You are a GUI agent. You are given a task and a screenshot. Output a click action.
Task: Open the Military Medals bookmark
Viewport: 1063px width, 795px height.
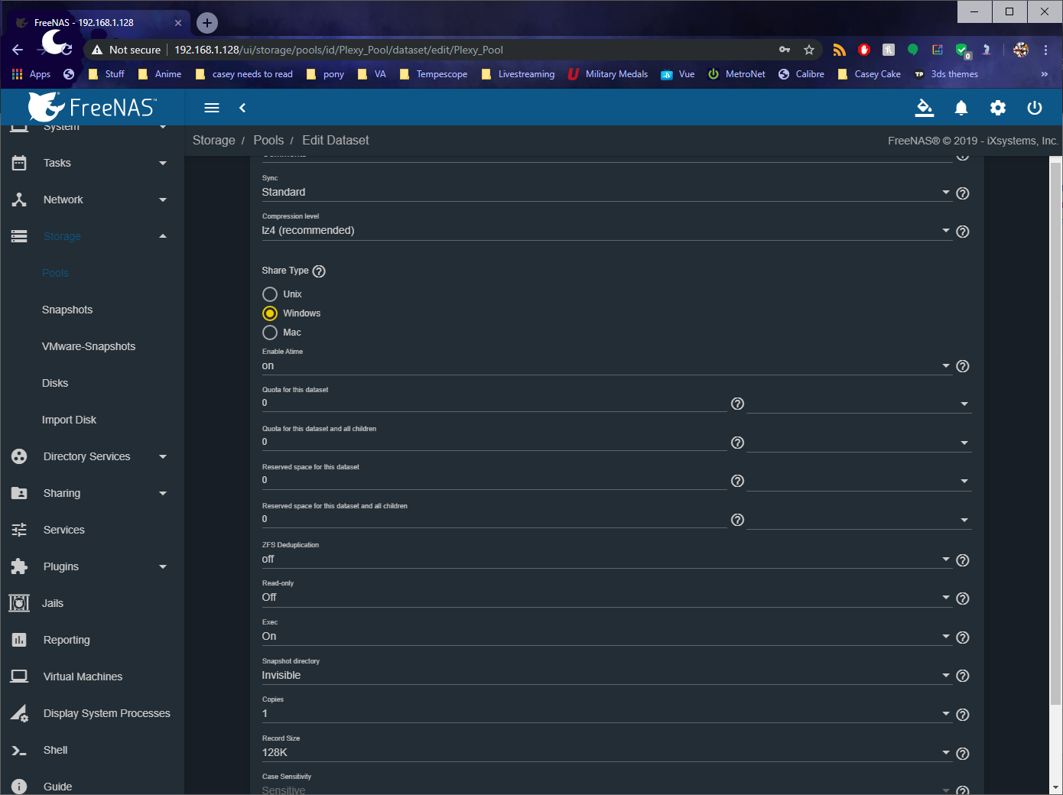click(x=608, y=74)
